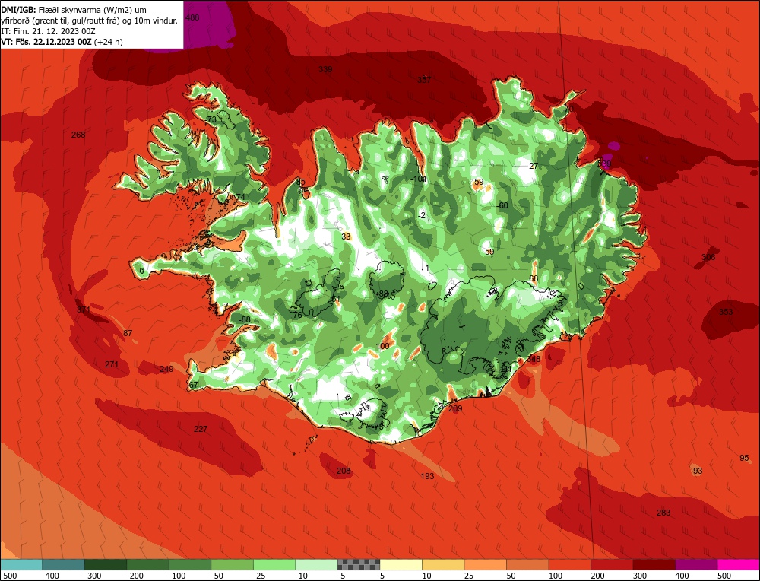Select dark maroon swatch between 300 and 400

click(x=654, y=564)
